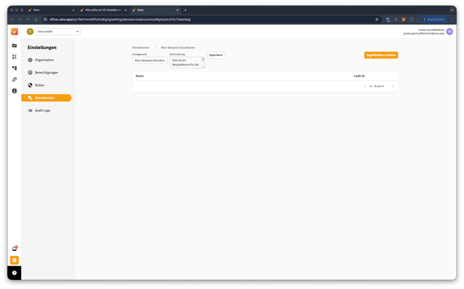
Task: Bookmark this page with the star icon
Action: (x=377, y=19)
